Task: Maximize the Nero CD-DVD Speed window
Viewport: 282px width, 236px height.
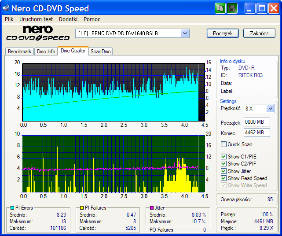Action: [262, 8]
